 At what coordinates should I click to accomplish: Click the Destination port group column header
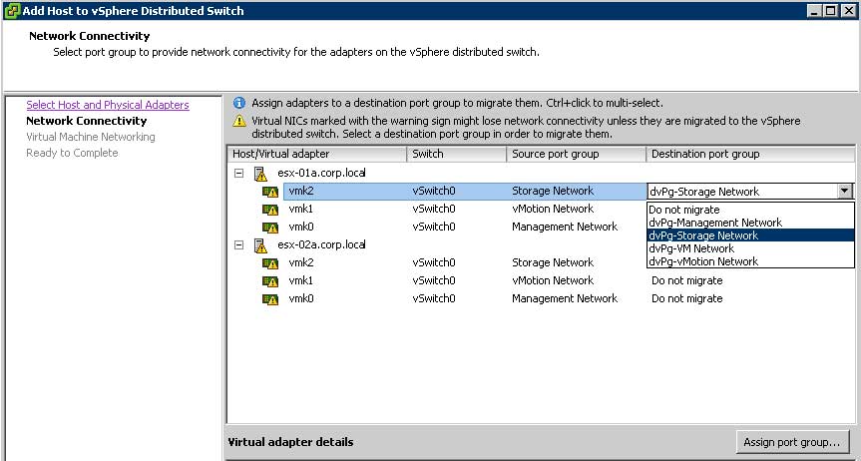click(750, 155)
